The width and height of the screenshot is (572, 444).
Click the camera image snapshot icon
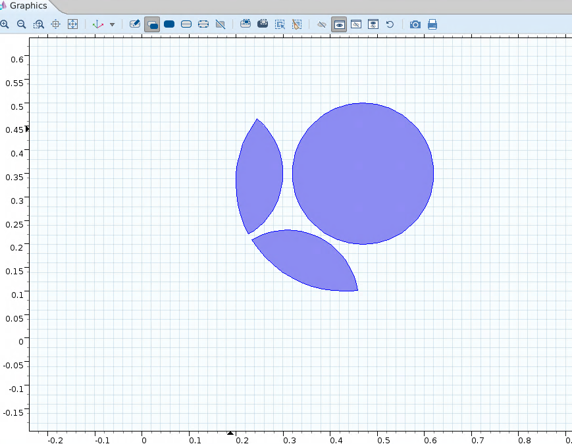(415, 24)
